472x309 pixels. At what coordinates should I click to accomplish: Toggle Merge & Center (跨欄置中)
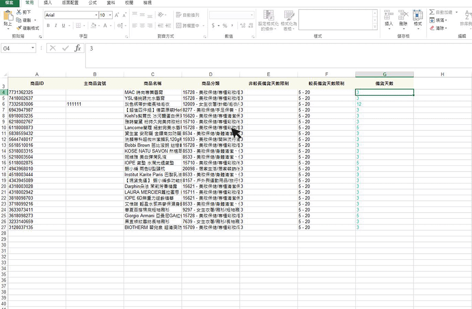pos(187,26)
